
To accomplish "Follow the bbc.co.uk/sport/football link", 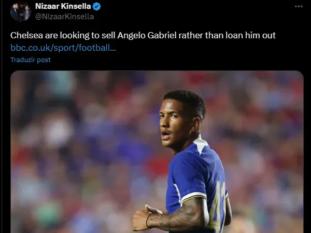I will tap(63, 48).
